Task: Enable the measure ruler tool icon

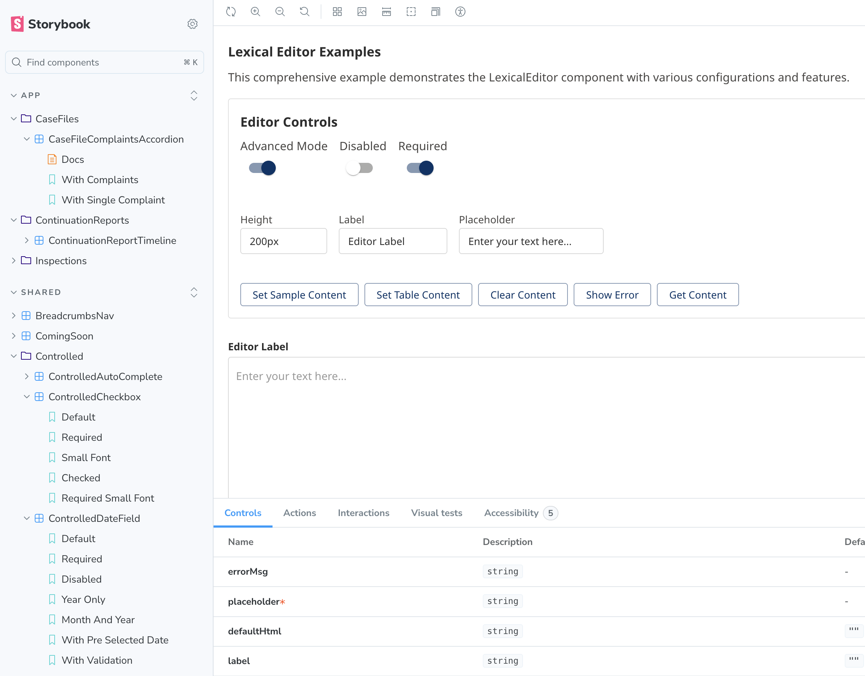Action: [386, 12]
